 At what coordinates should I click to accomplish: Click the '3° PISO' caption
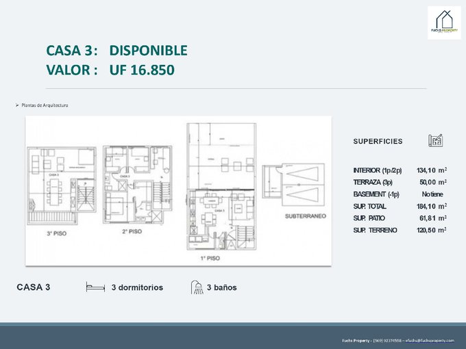(56, 233)
